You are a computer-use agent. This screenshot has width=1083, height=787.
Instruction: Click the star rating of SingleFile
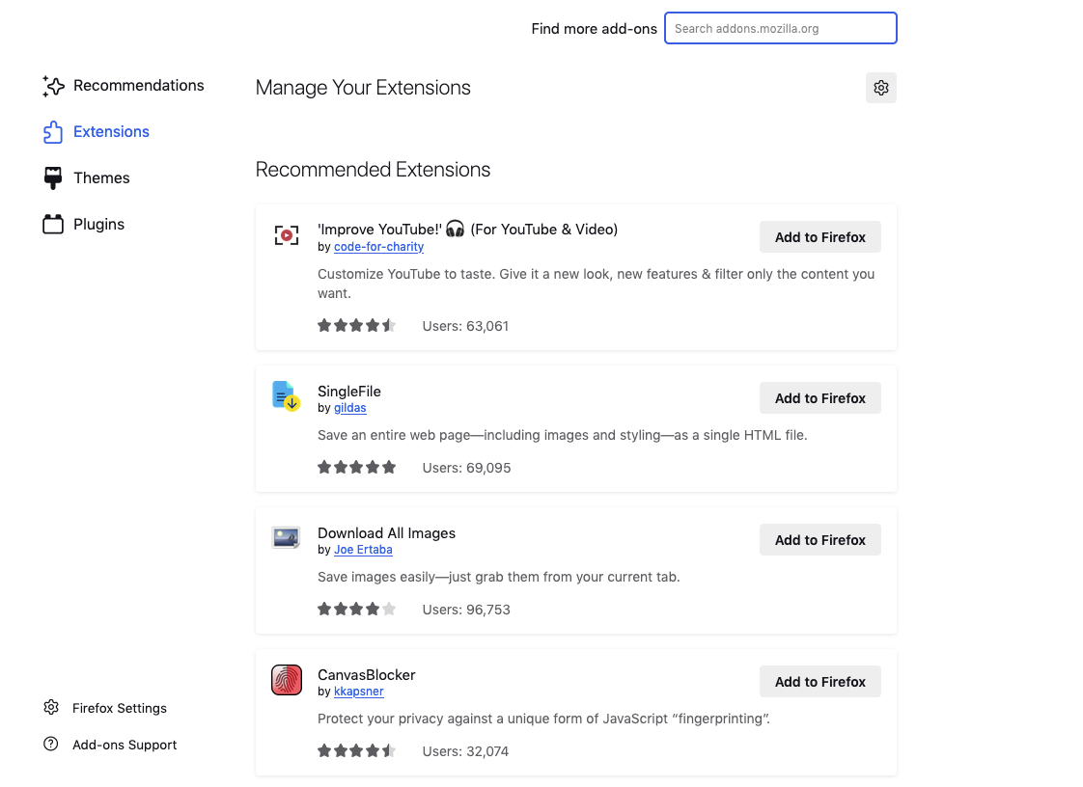pyautogui.click(x=356, y=468)
